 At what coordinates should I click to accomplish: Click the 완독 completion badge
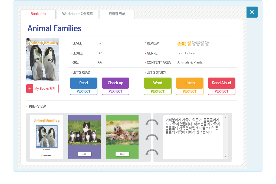coord(182,44)
